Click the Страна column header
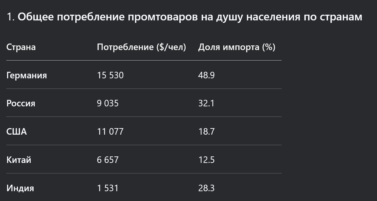 [x=21, y=47]
